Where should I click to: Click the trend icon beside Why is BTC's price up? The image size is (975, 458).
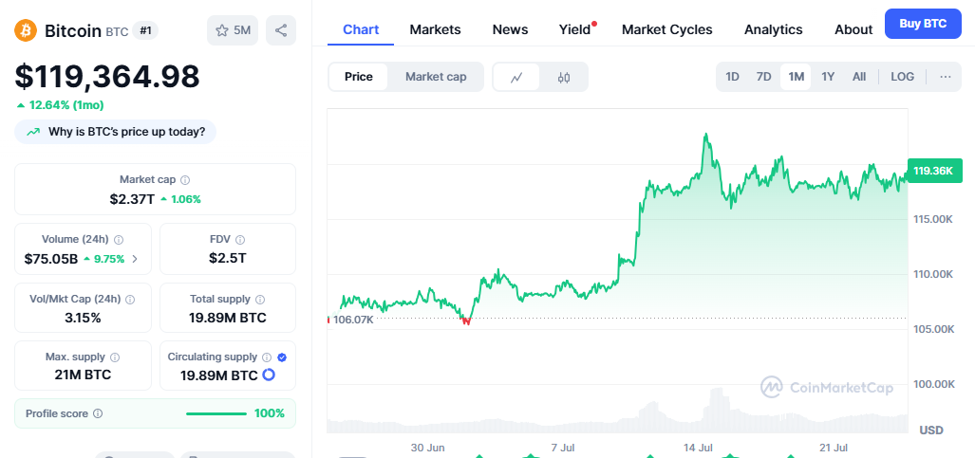pyautogui.click(x=33, y=132)
